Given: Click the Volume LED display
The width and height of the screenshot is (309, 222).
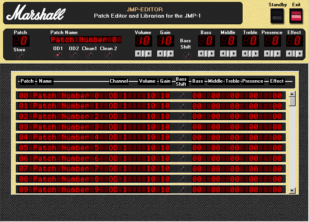Looking at the screenshot, I should pos(143,41).
